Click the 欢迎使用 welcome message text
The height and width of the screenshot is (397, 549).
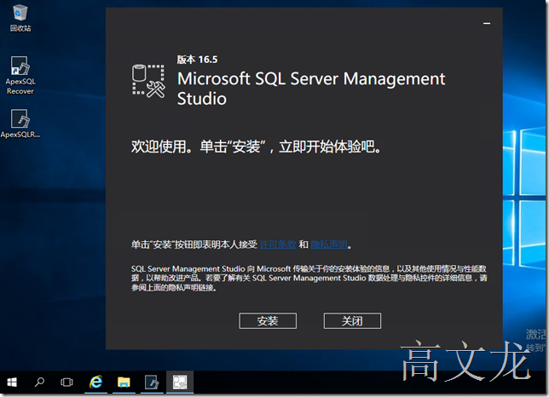coord(257,147)
